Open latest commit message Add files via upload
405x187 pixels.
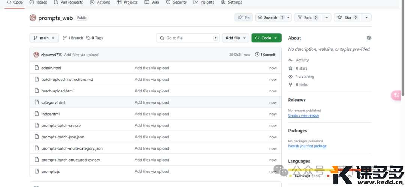[81, 55]
